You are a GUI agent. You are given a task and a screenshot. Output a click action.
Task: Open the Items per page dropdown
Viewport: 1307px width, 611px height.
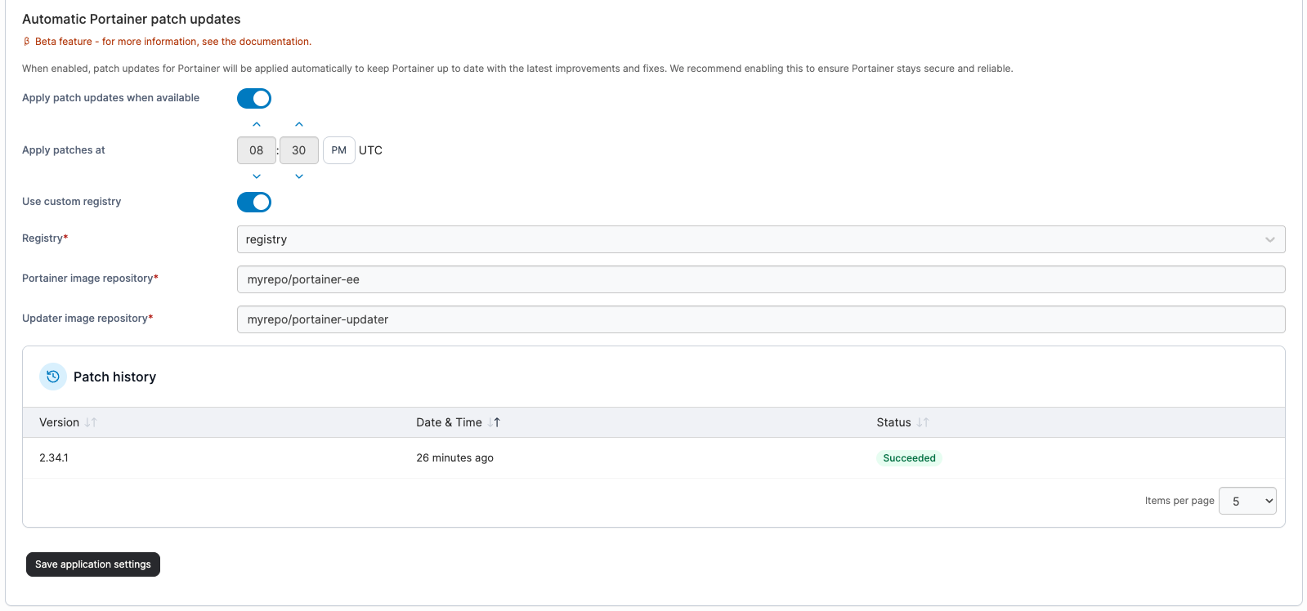tap(1247, 502)
